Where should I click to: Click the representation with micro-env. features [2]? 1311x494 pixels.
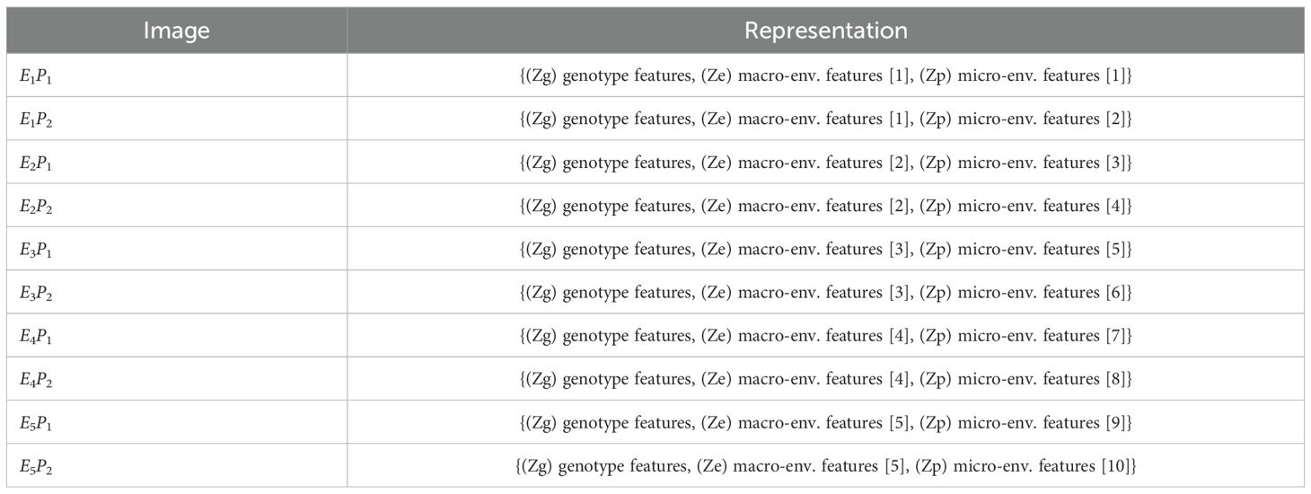pos(825,119)
